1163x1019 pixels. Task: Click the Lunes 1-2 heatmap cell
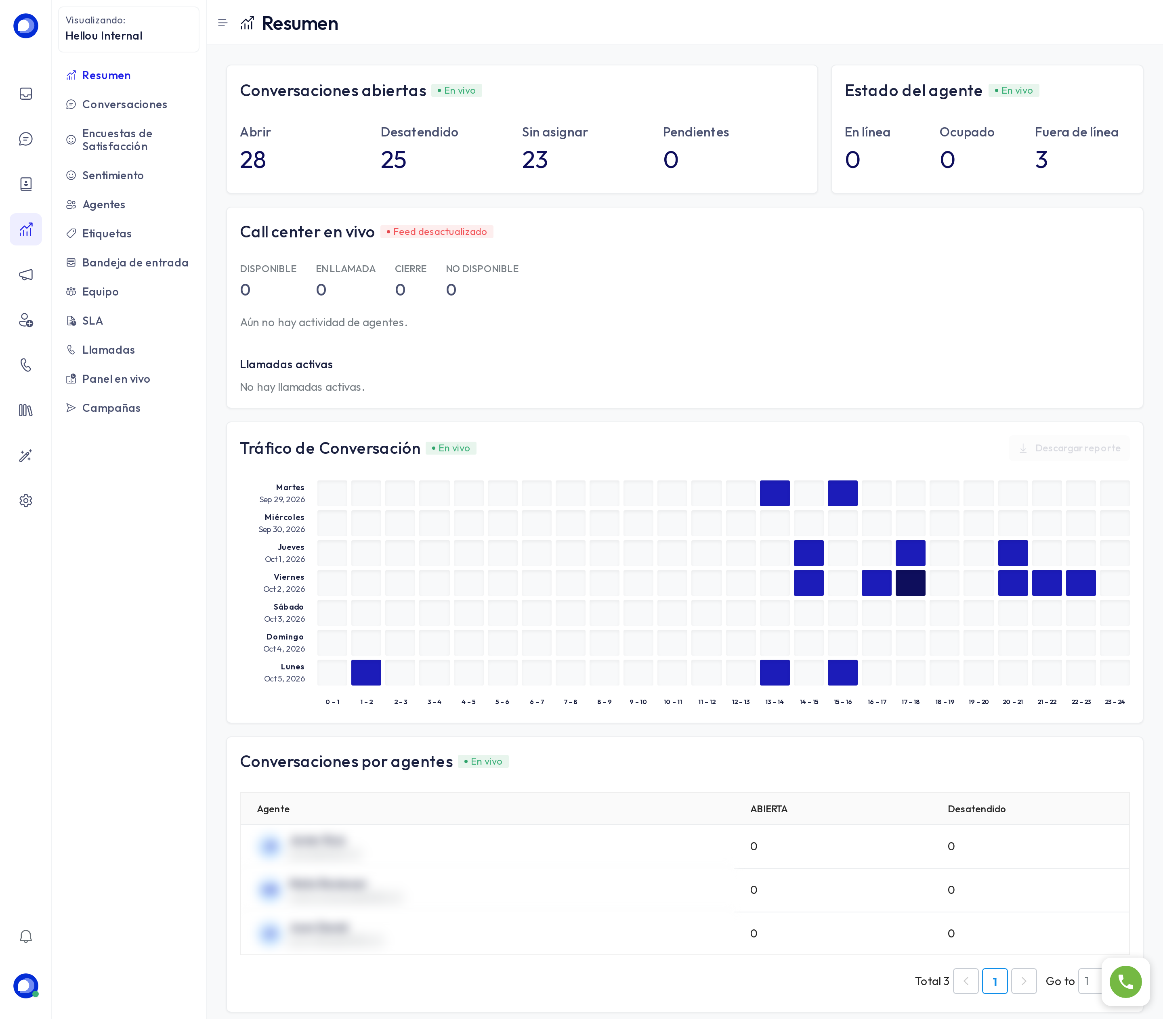click(x=366, y=672)
